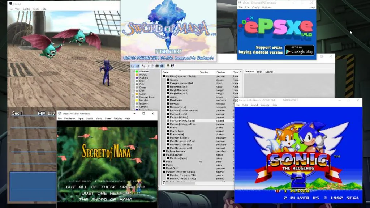Click the horizontal scrollbar thumb in game list
370x208 pixels.
(180, 183)
